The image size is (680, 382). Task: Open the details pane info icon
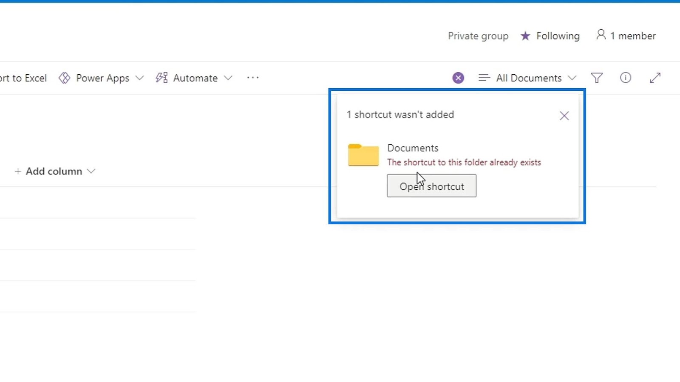click(x=626, y=78)
